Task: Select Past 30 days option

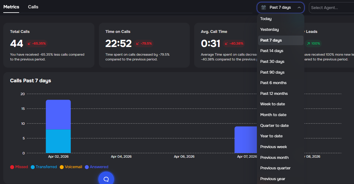Action: coord(272,61)
